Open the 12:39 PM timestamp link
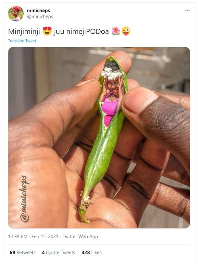The image size is (197, 259). 18,237
